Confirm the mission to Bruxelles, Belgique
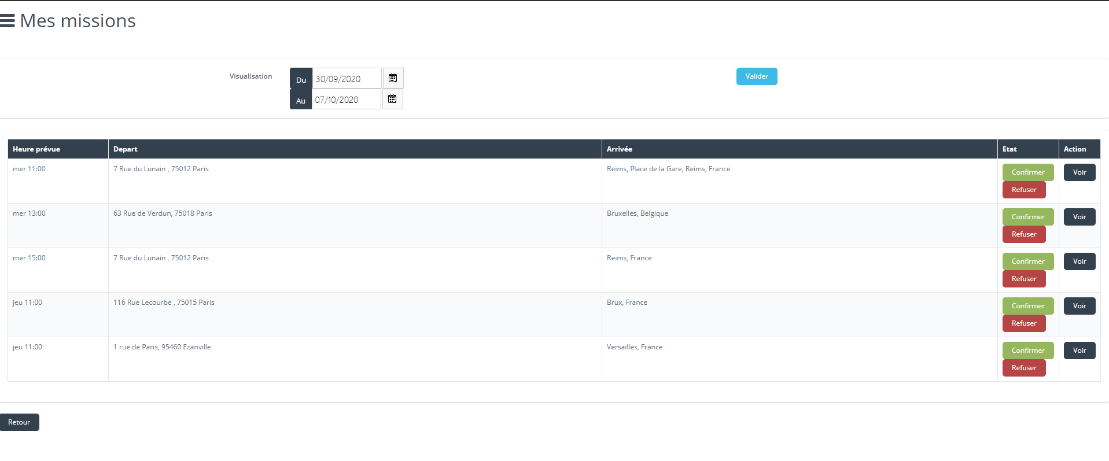 tap(1027, 217)
